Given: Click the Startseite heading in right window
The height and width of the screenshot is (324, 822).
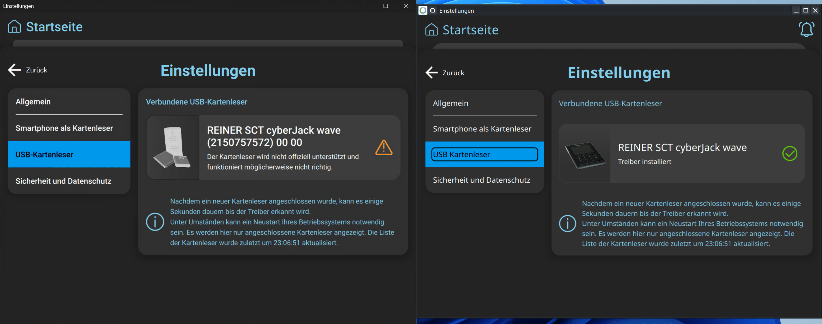Looking at the screenshot, I should tap(470, 30).
